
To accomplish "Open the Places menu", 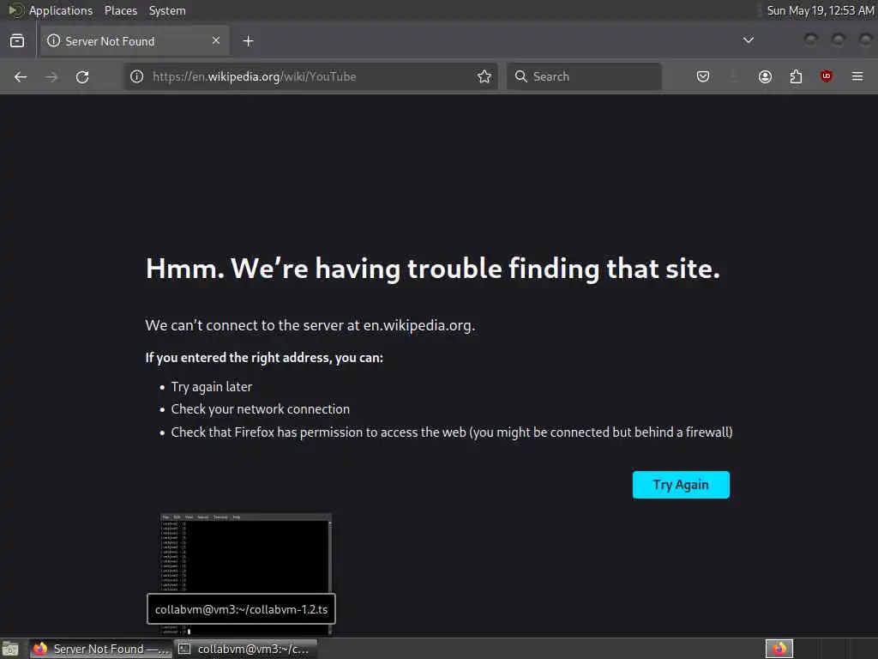I will (x=121, y=10).
